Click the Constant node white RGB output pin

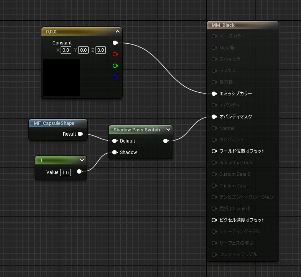coord(115,43)
